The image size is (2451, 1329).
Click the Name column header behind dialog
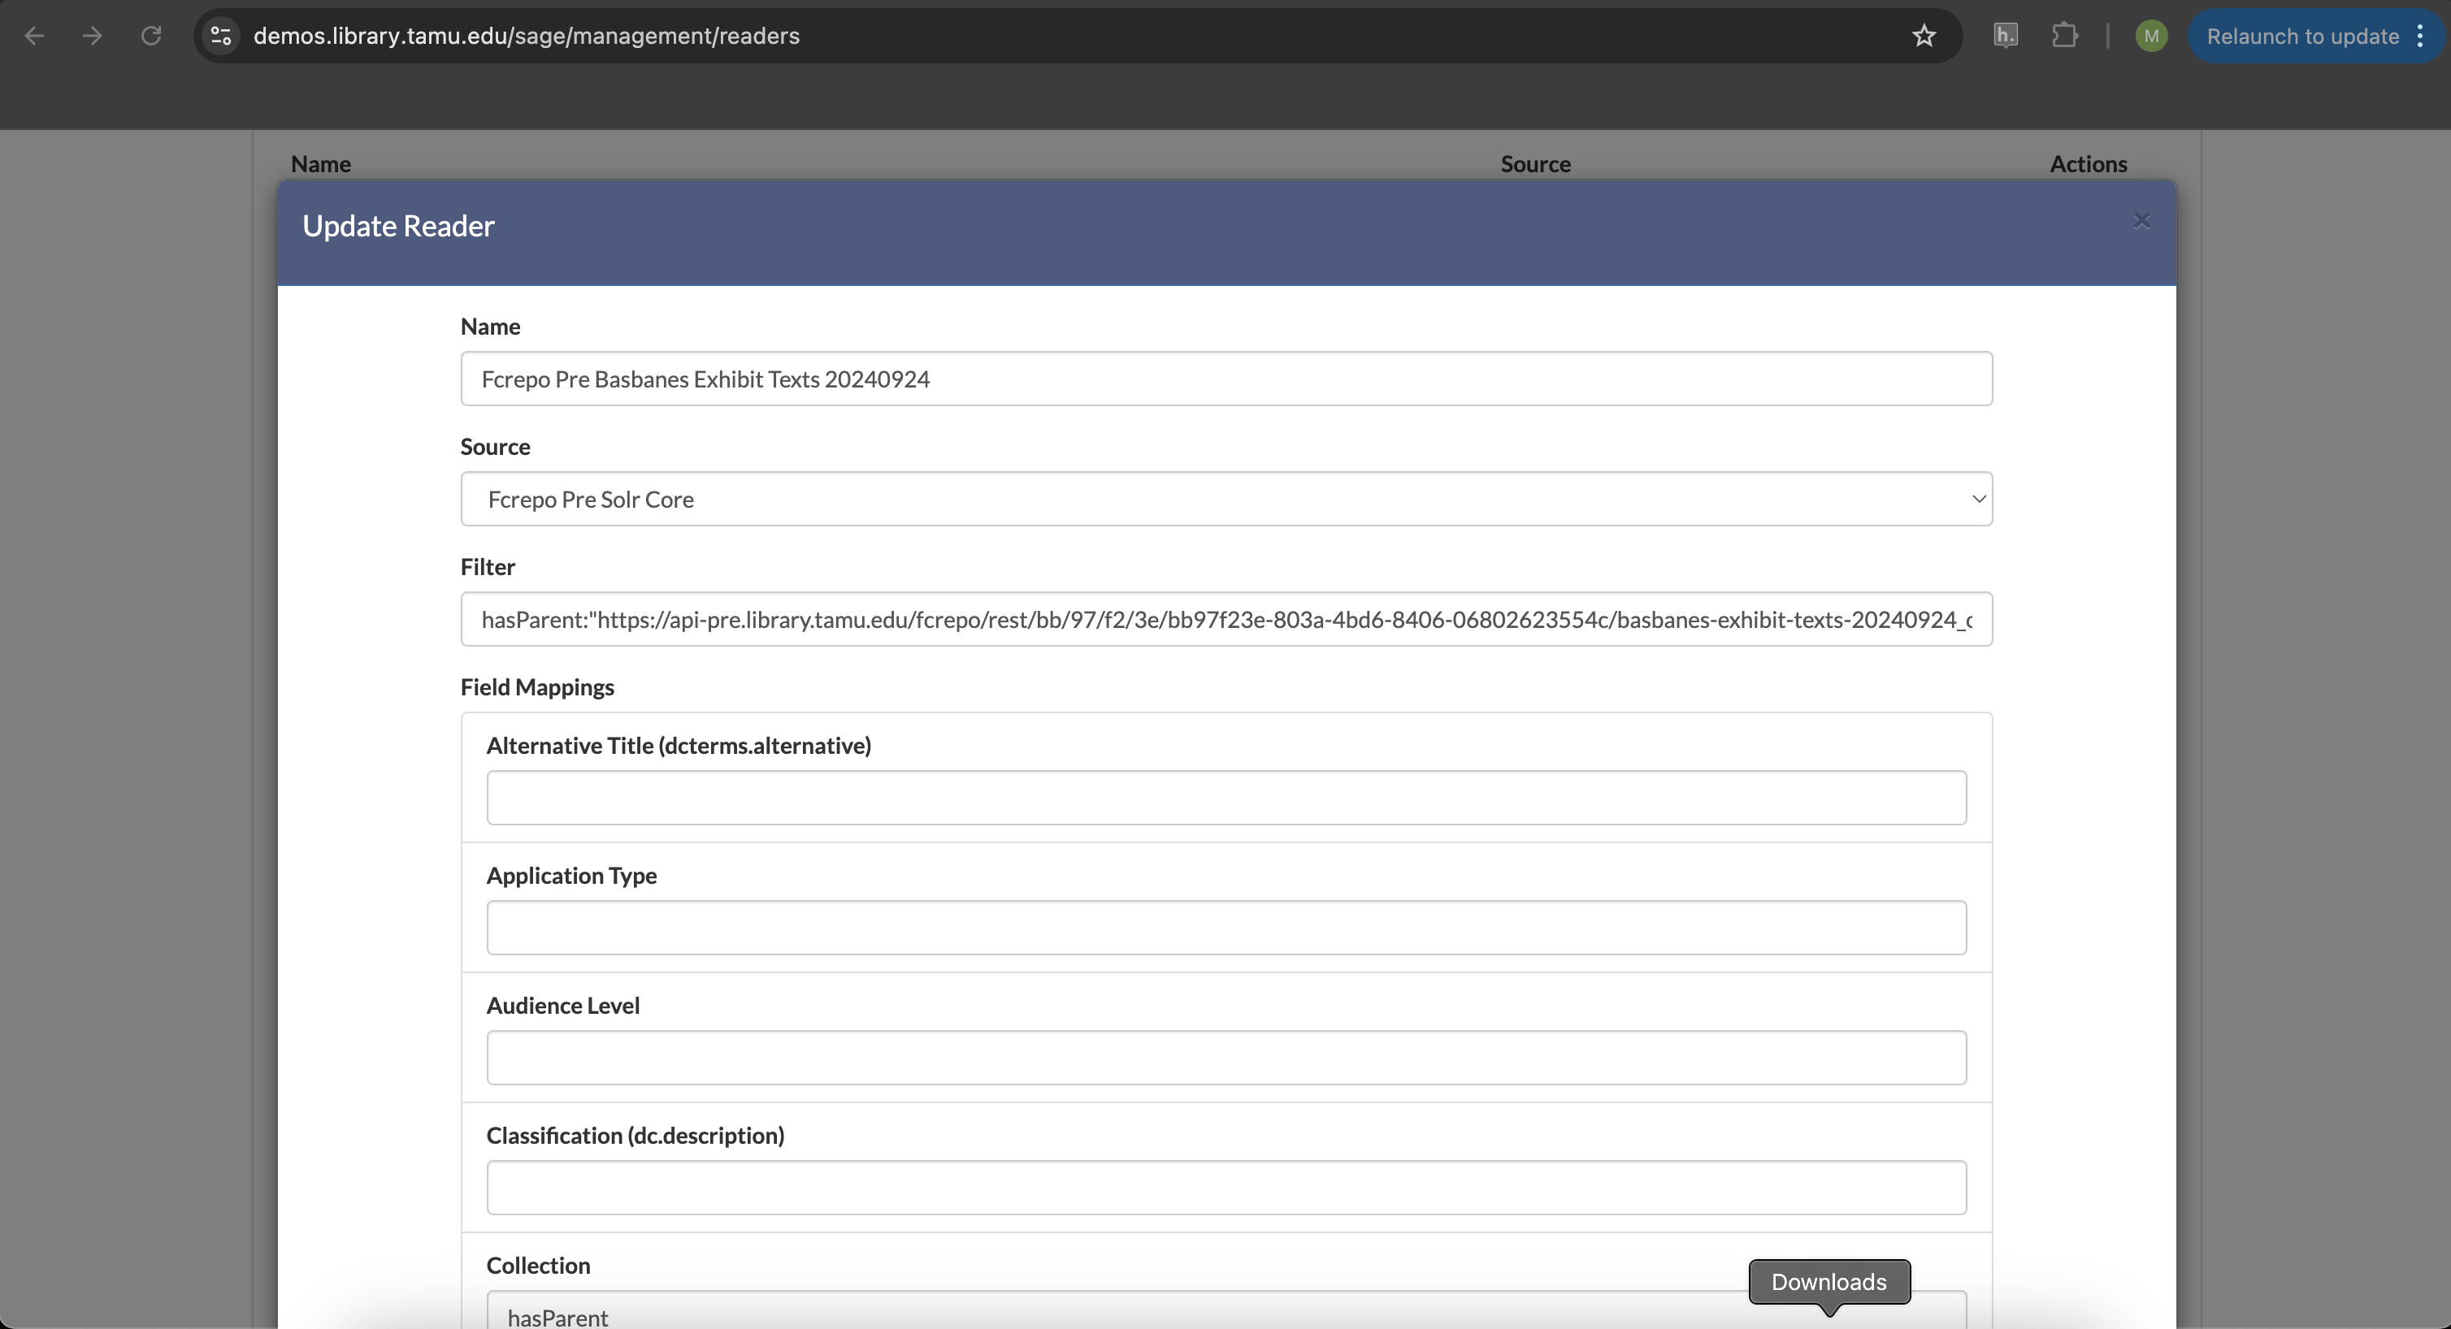321,163
